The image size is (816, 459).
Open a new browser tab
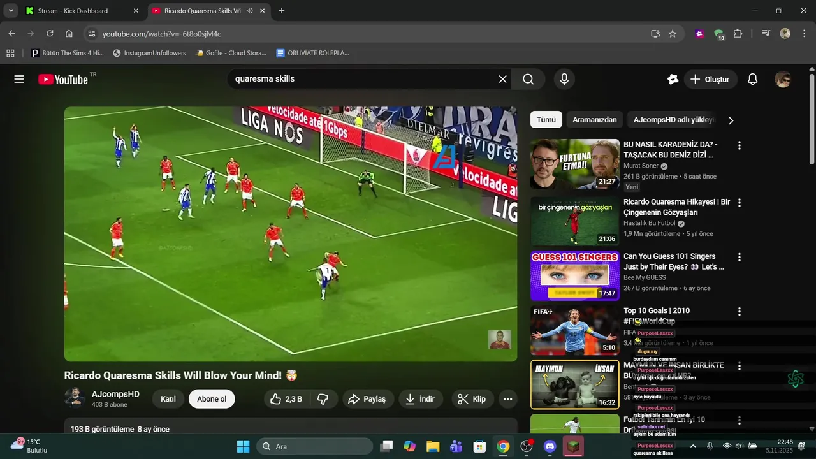coord(282,11)
